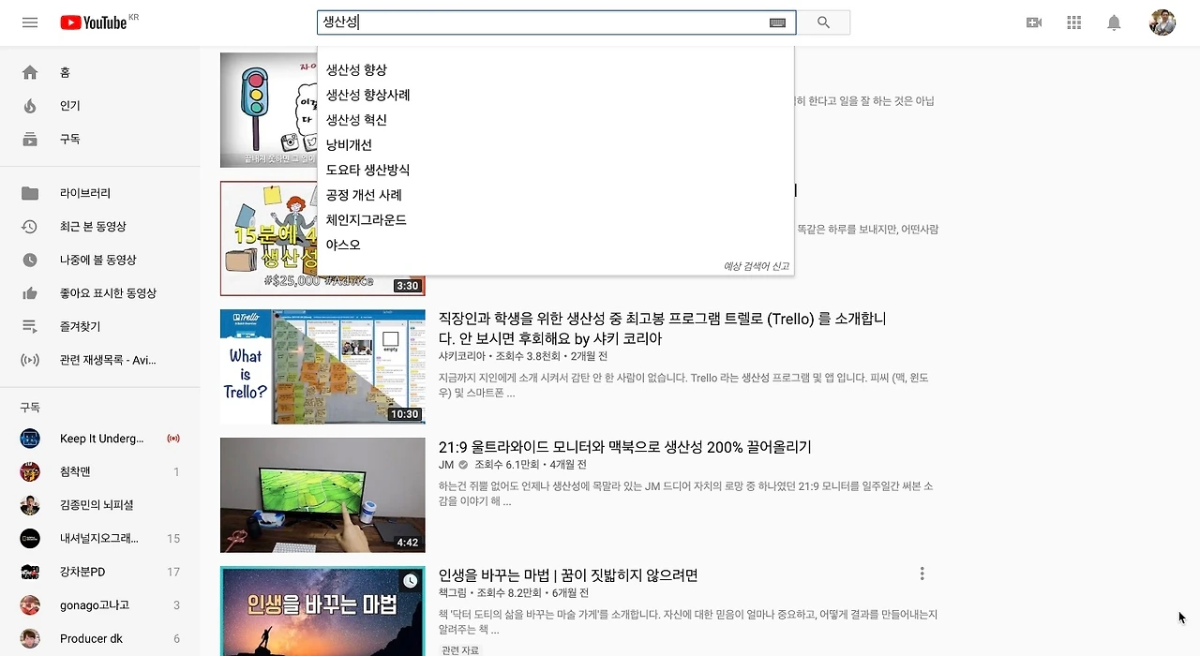The image size is (1200, 656).
Task: Open 21:9 울트라와이드 모니터 video title
Action: point(625,447)
